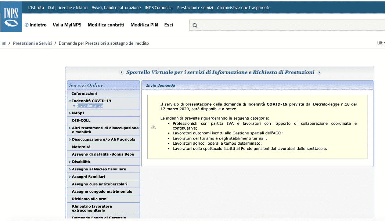Expand Altri trattamenti di disoccupazione e mobilità

[x=103, y=130]
